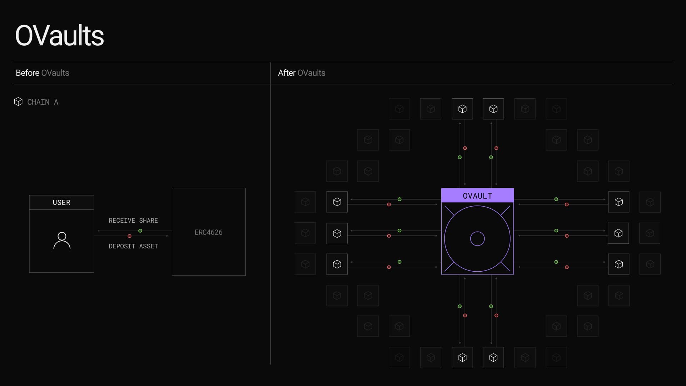
Task: Click the top highlighted cube left of the vault
Action: pos(337,202)
